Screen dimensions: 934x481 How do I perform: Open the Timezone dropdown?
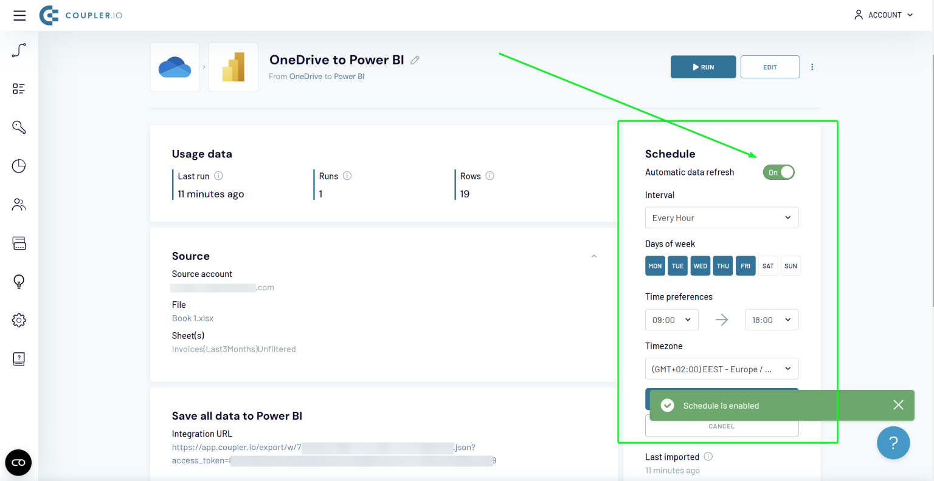click(x=721, y=368)
